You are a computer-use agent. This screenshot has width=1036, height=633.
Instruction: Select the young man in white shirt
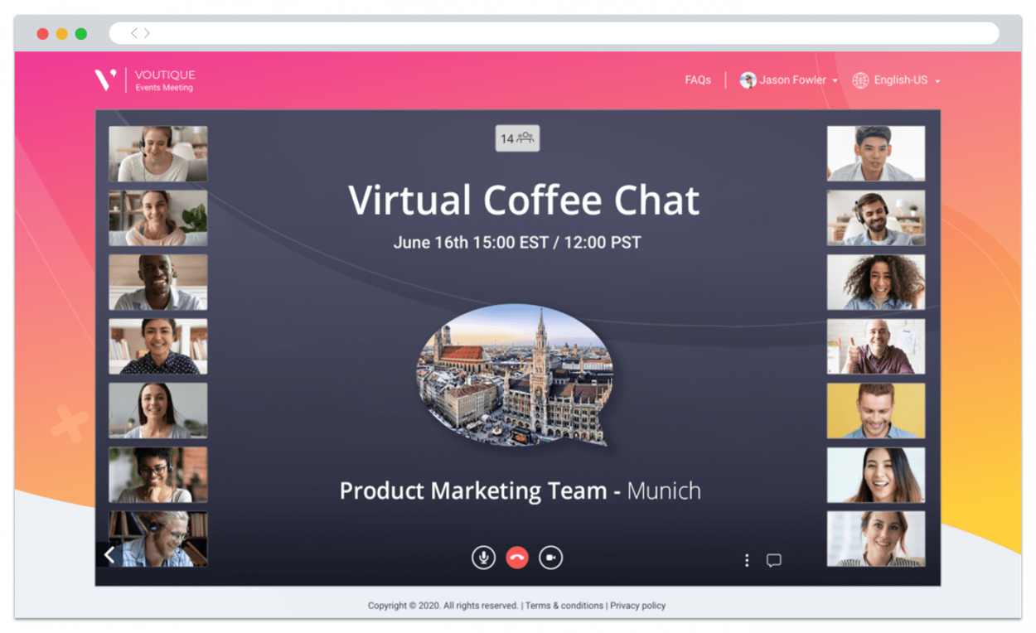pyautogui.click(x=876, y=153)
